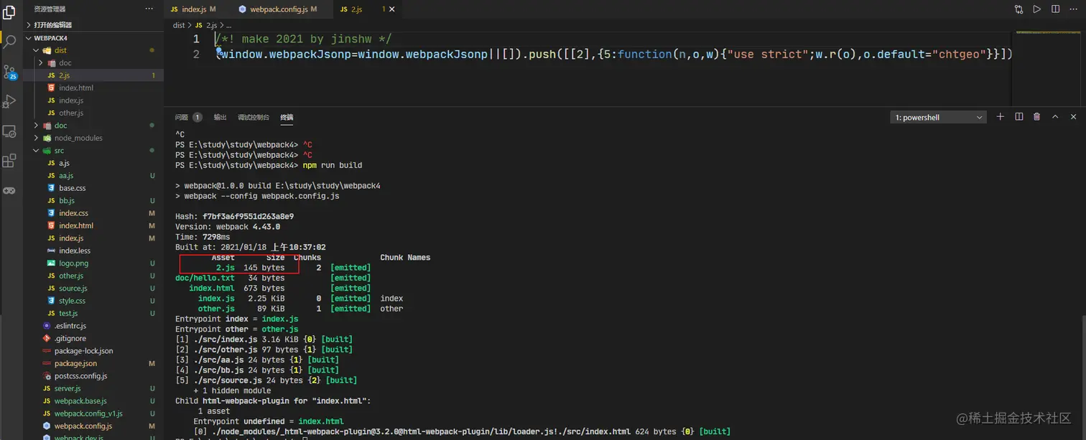Open Source Control with 25 changes

coord(9,72)
